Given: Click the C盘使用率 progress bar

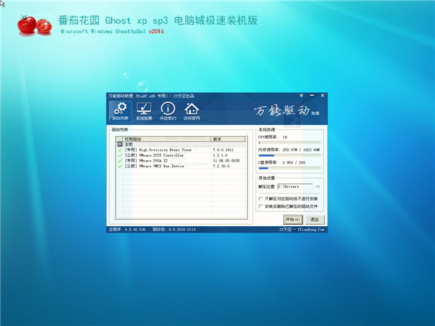Looking at the screenshot, I should point(290,168).
